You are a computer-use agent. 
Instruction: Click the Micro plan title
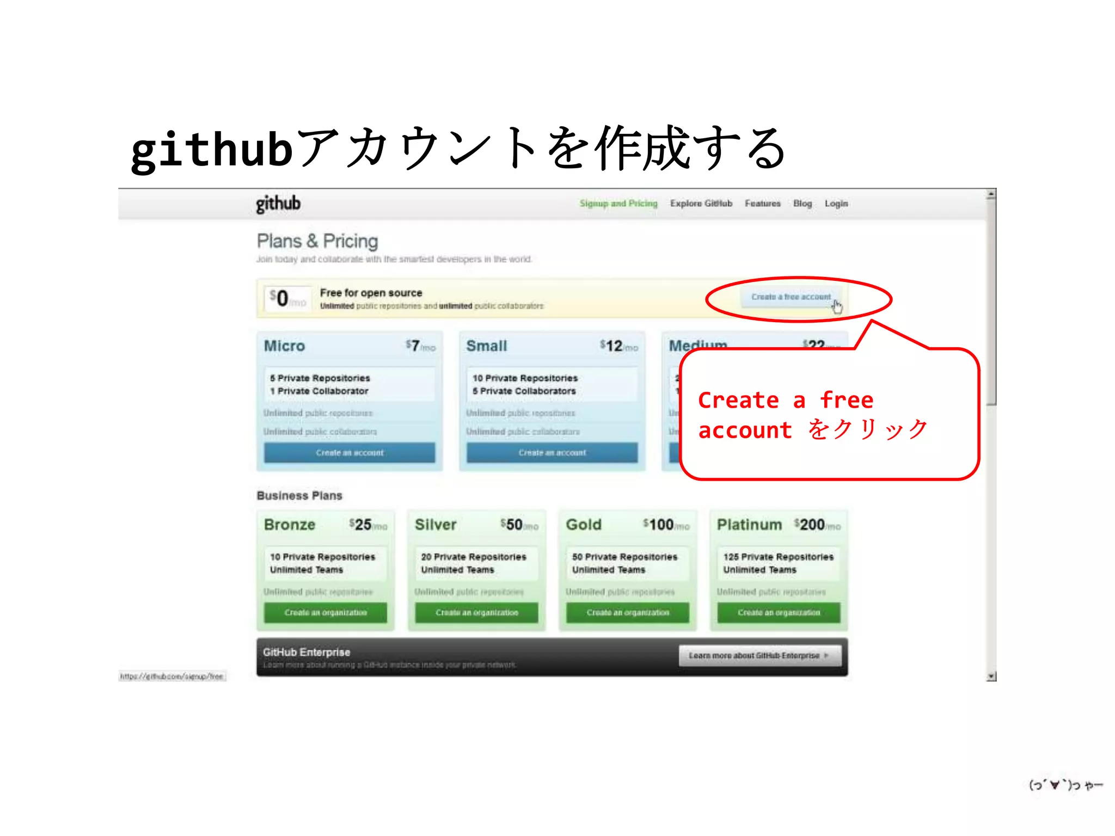point(284,346)
